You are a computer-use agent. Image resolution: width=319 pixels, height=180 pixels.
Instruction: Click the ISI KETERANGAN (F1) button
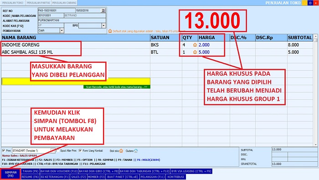point(55,177)
